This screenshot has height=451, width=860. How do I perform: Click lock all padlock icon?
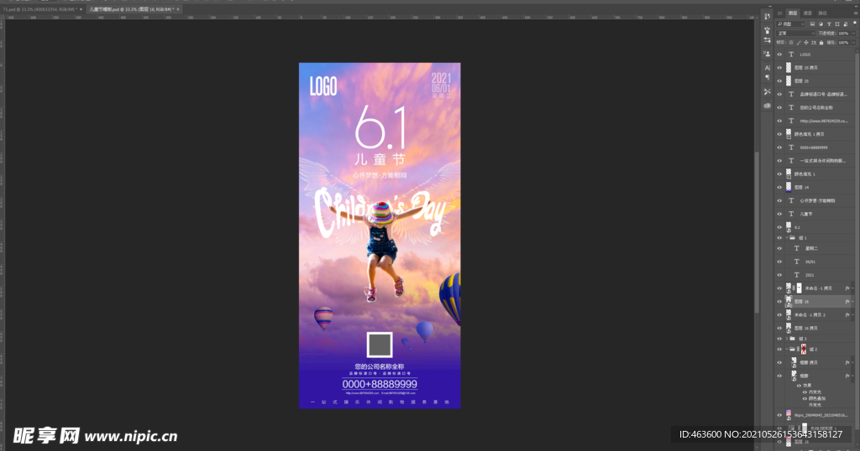pyautogui.click(x=821, y=43)
